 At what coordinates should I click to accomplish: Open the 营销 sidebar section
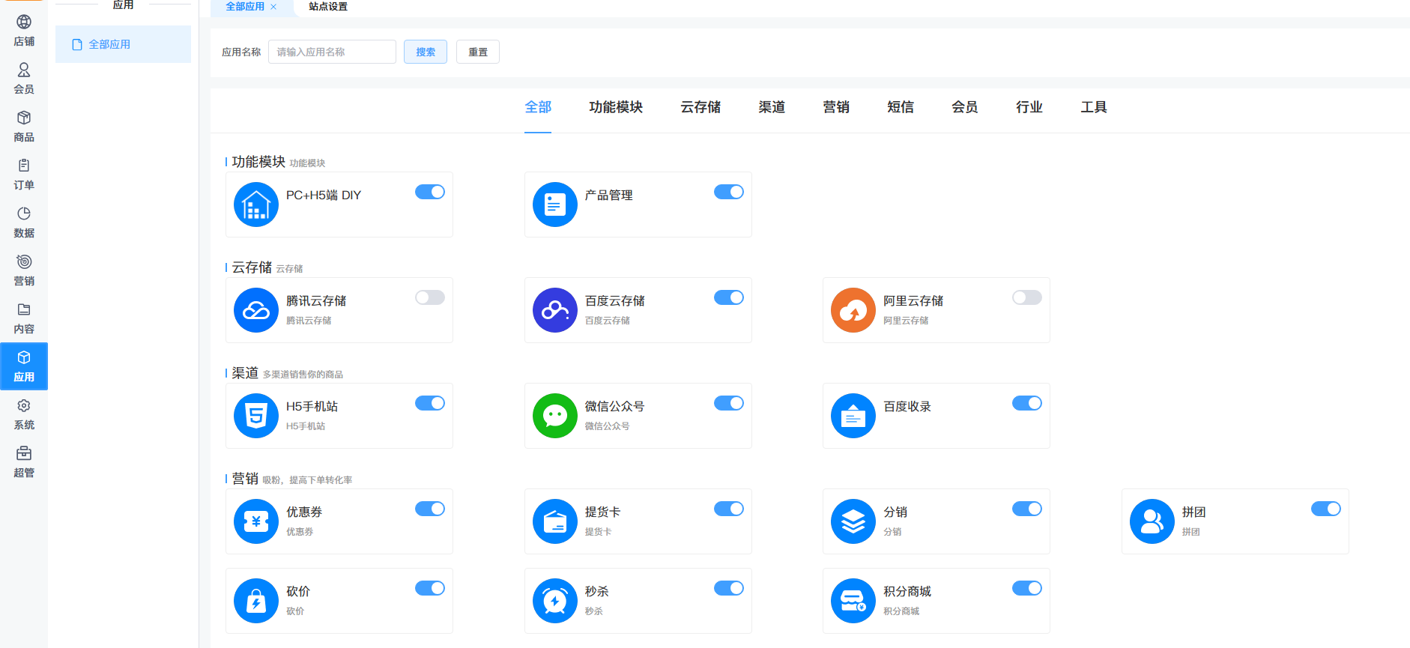pos(24,270)
